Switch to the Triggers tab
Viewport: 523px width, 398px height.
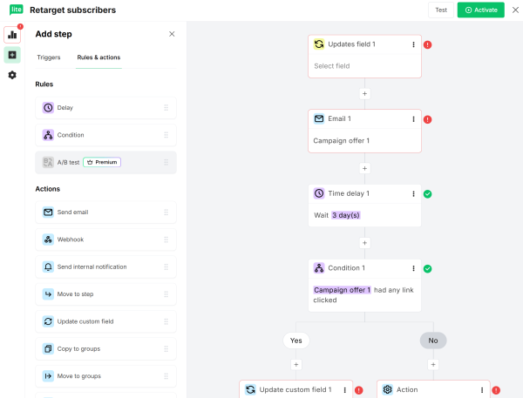pyautogui.click(x=49, y=57)
